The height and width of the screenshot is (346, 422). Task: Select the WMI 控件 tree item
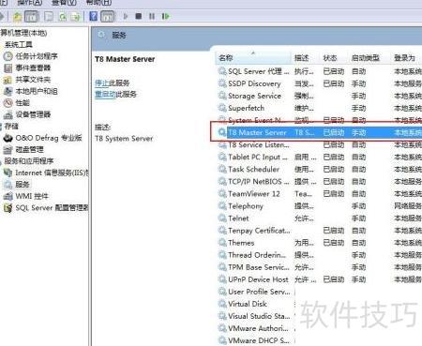(x=32, y=196)
